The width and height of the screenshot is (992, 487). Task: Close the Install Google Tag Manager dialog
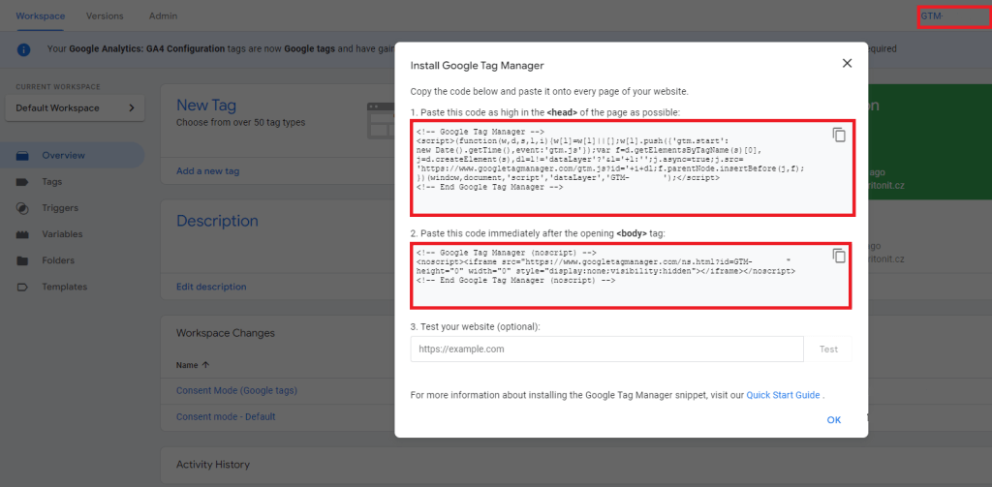pos(847,63)
